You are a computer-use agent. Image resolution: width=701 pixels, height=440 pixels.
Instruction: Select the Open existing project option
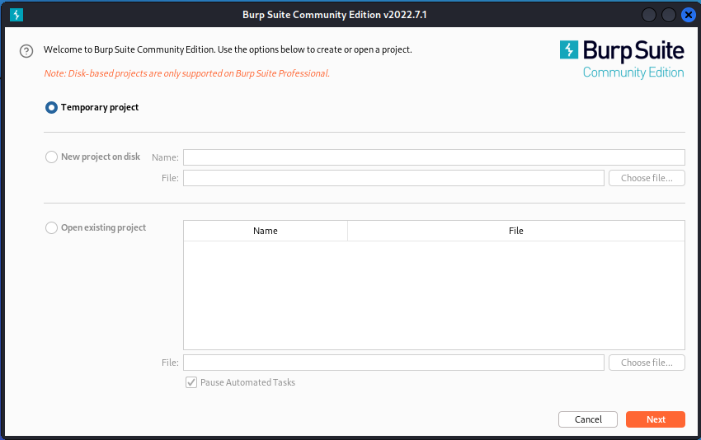pos(51,227)
